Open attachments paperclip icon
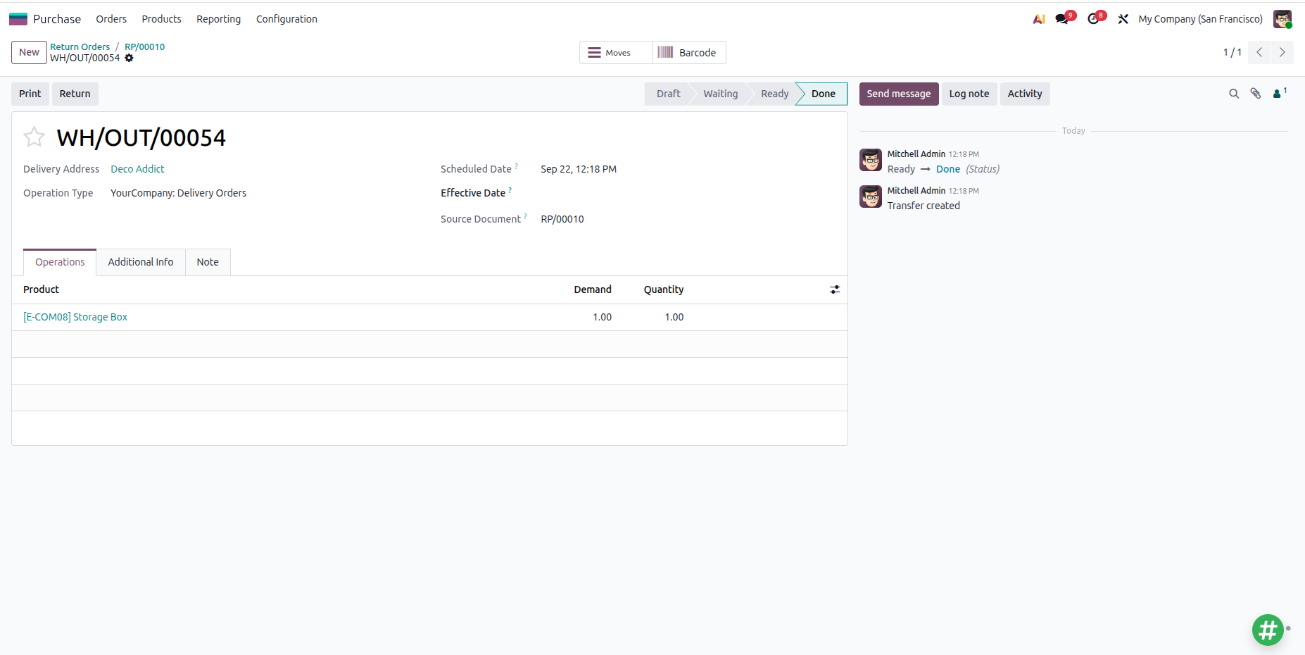The width and height of the screenshot is (1305, 655). (1256, 94)
